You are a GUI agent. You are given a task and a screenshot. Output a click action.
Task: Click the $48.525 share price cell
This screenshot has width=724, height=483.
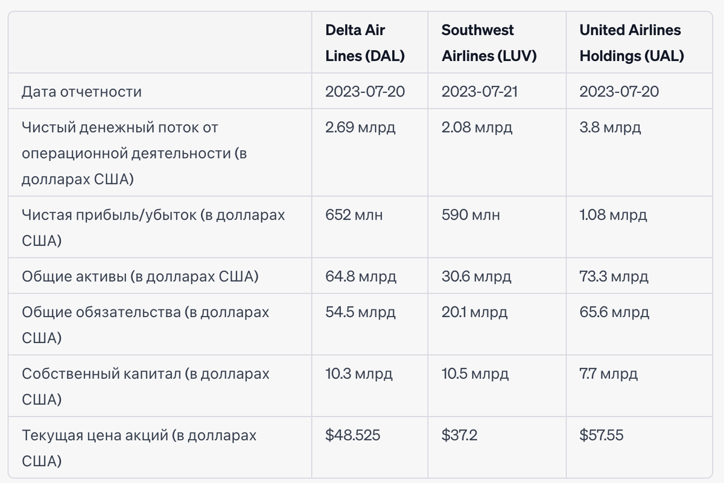tap(352, 435)
